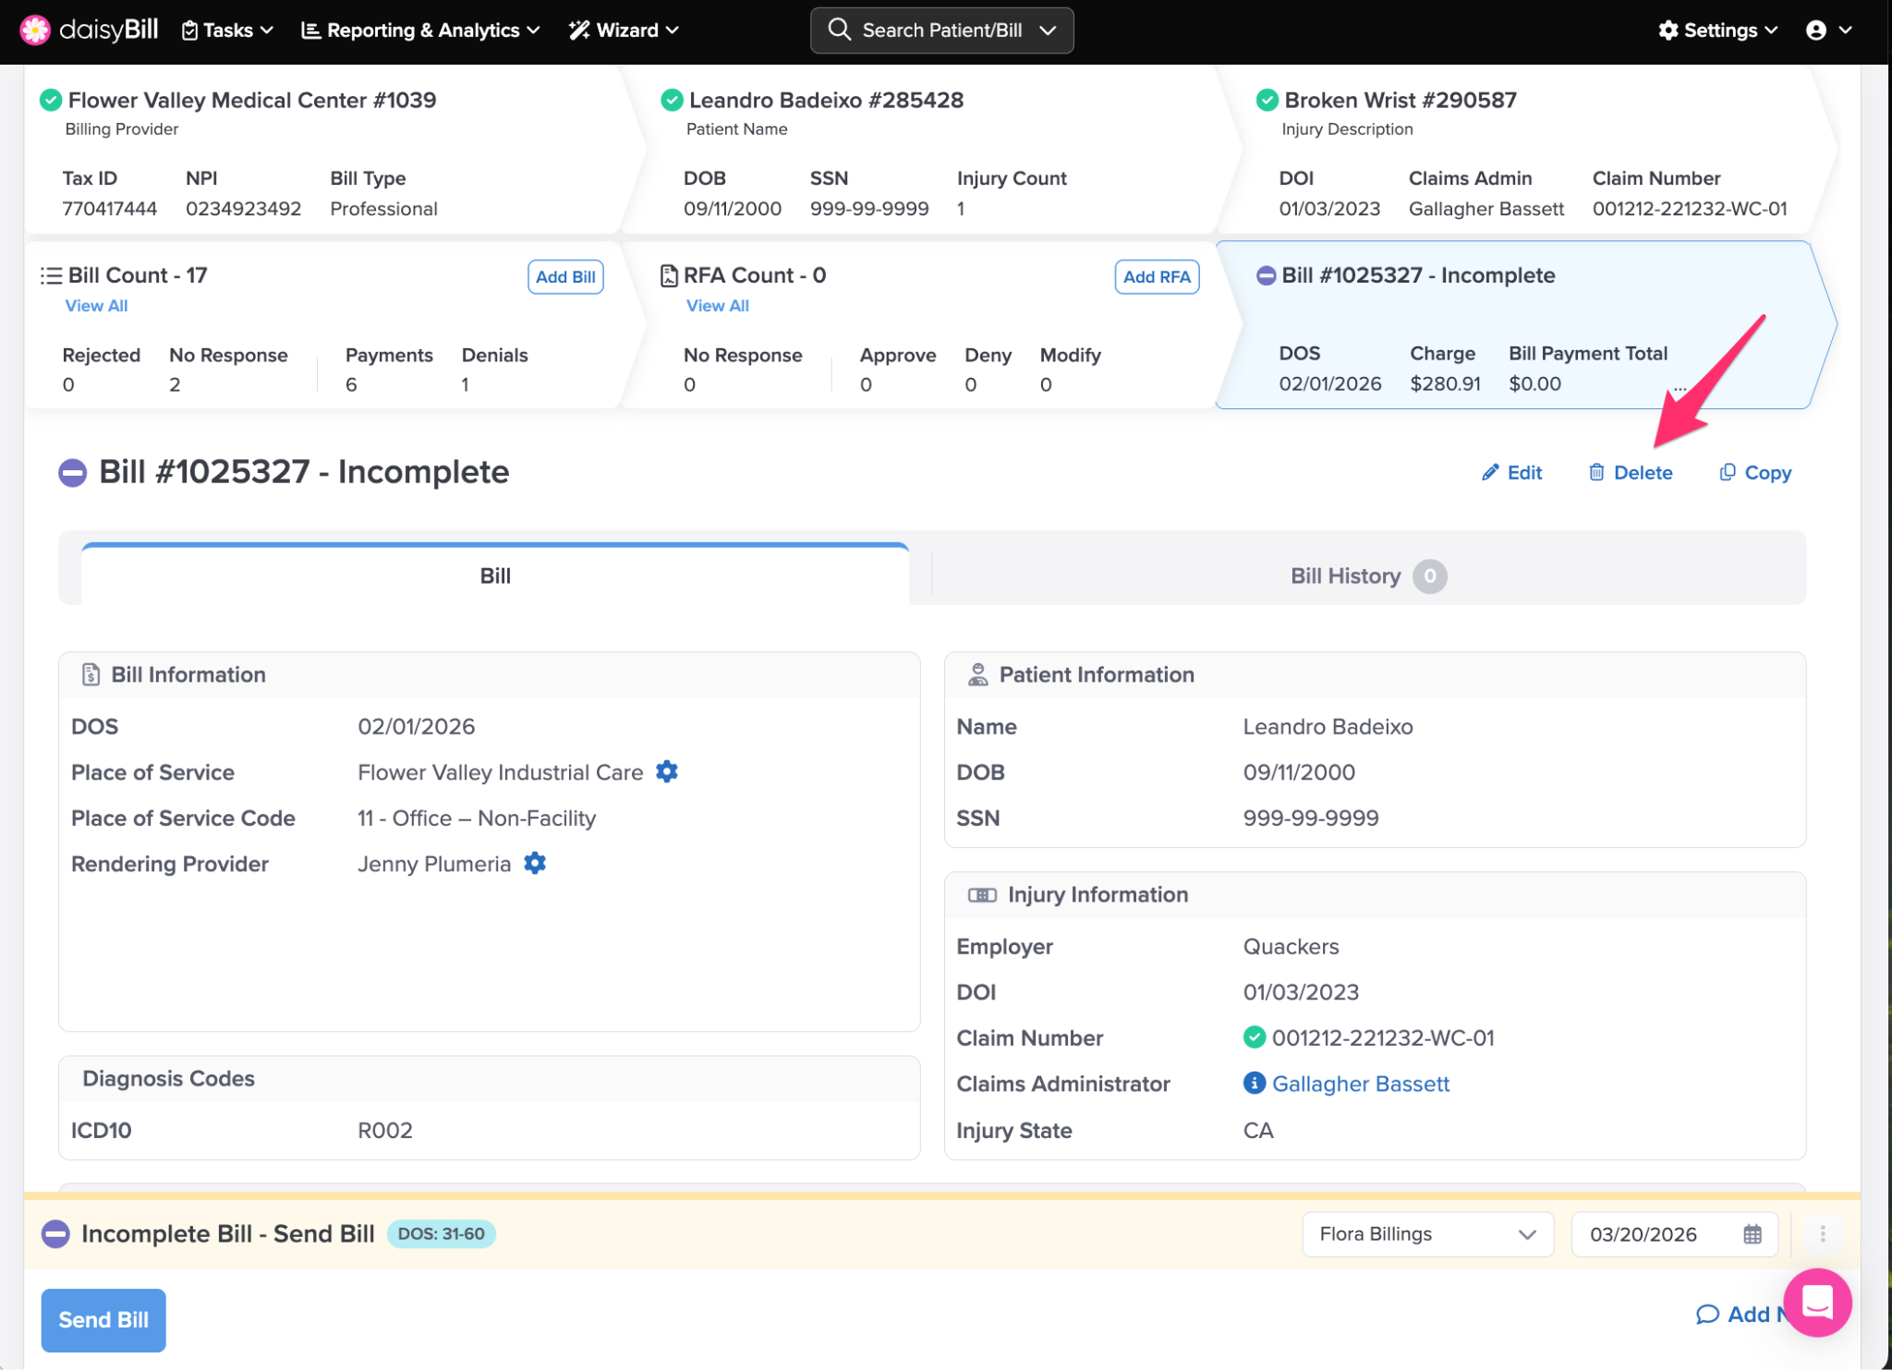Viewport: 1892px width, 1370px height.
Task: Click the Copy bill icon
Action: click(x=1727, y=472)
